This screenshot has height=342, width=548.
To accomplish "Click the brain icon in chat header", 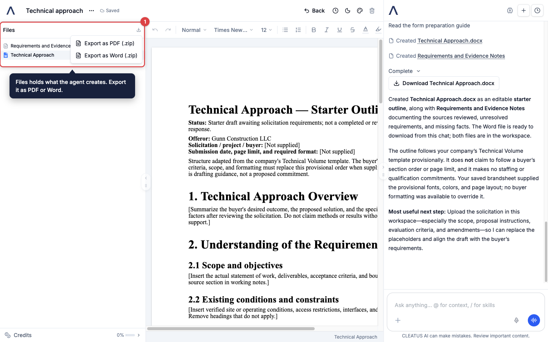I will (510, 11).
